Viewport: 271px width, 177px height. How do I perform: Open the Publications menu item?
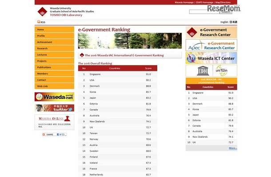[x=54, y=67]
